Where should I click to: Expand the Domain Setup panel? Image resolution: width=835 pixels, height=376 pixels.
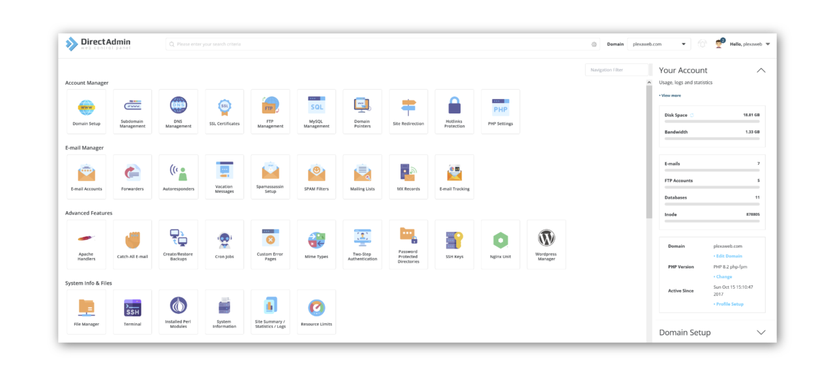coord(761,332)
